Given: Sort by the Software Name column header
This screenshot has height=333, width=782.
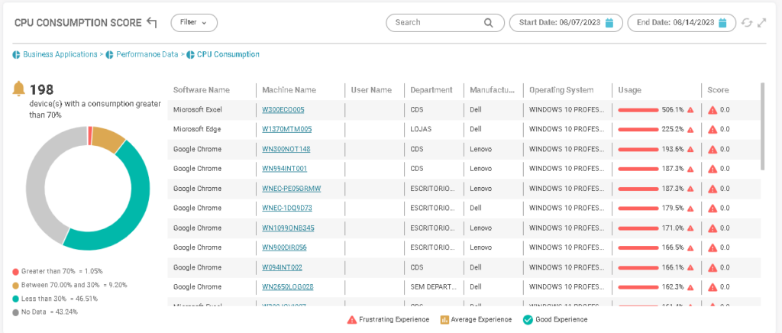Looking at the screenshot, I should pos(202,90).
